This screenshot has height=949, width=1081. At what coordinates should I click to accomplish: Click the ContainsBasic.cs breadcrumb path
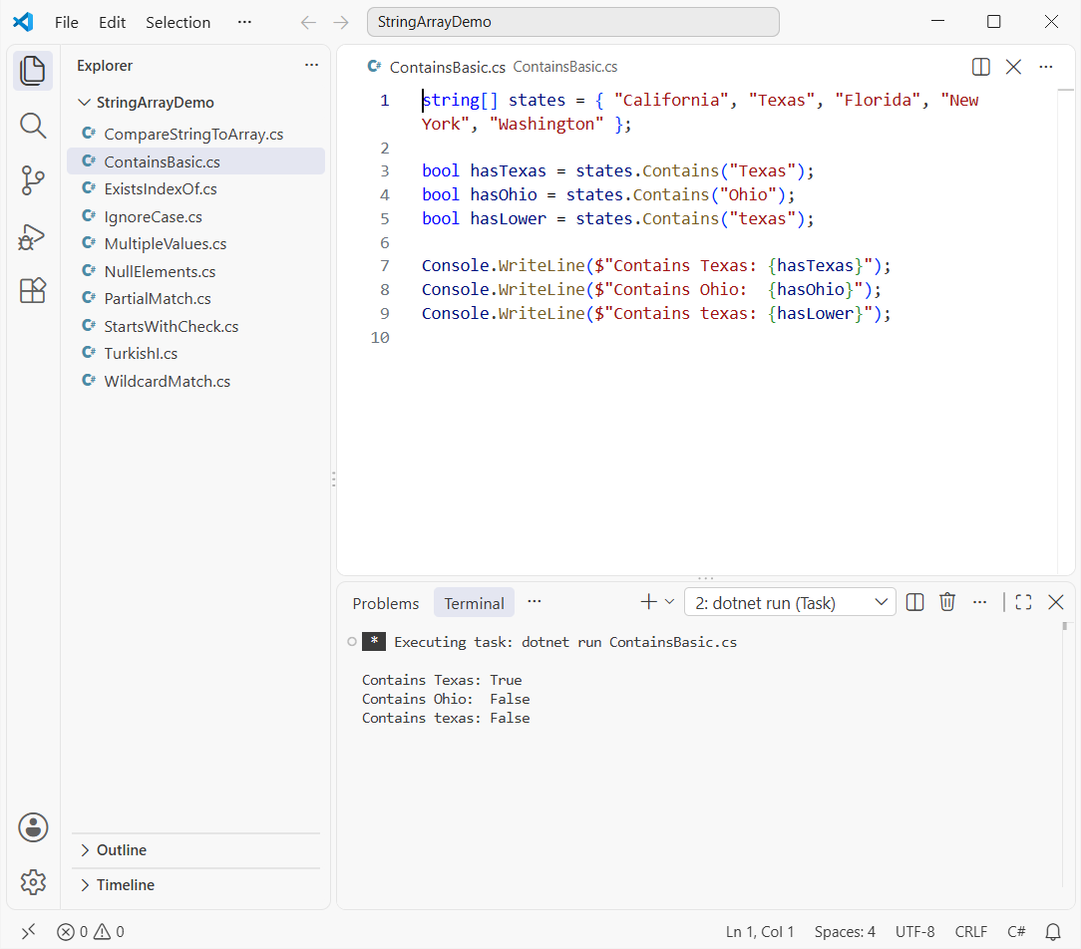click(x=565, y=67)
